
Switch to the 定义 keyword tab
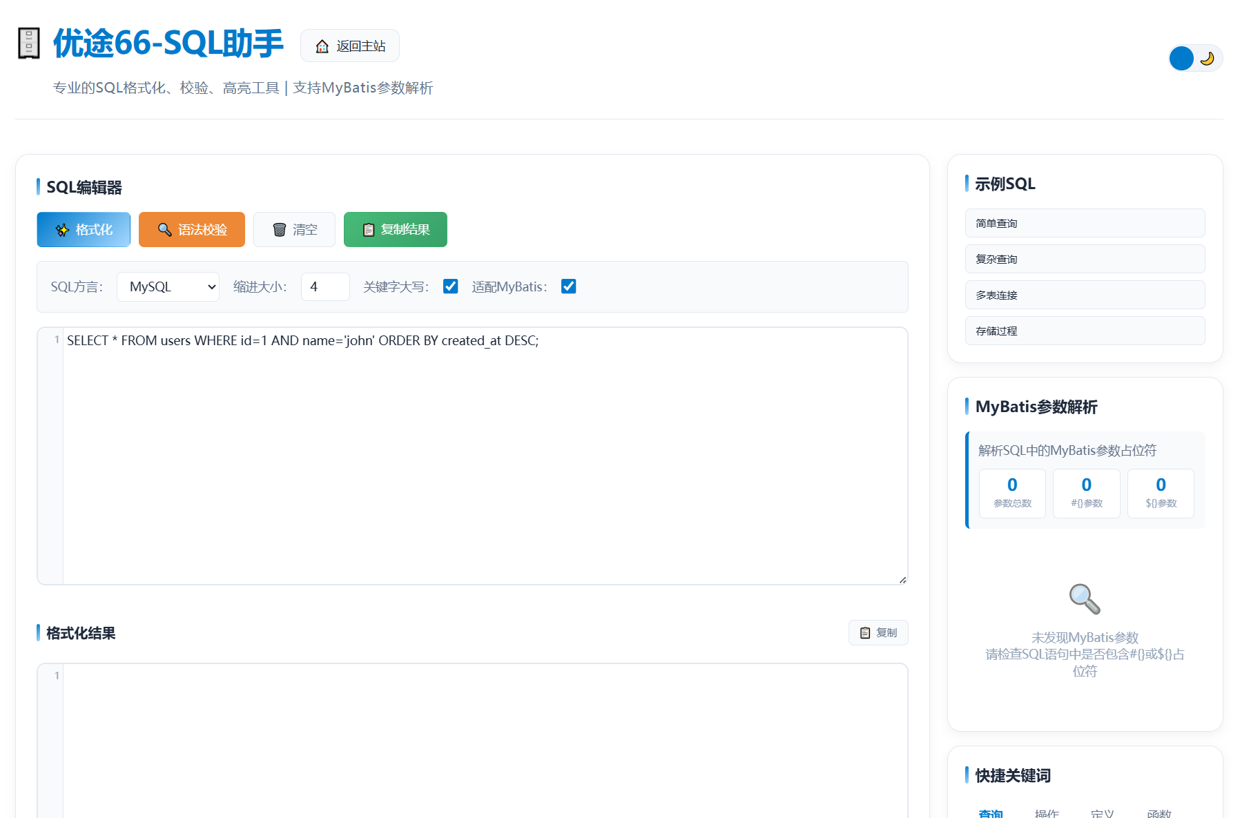[x=1103, y=813]
